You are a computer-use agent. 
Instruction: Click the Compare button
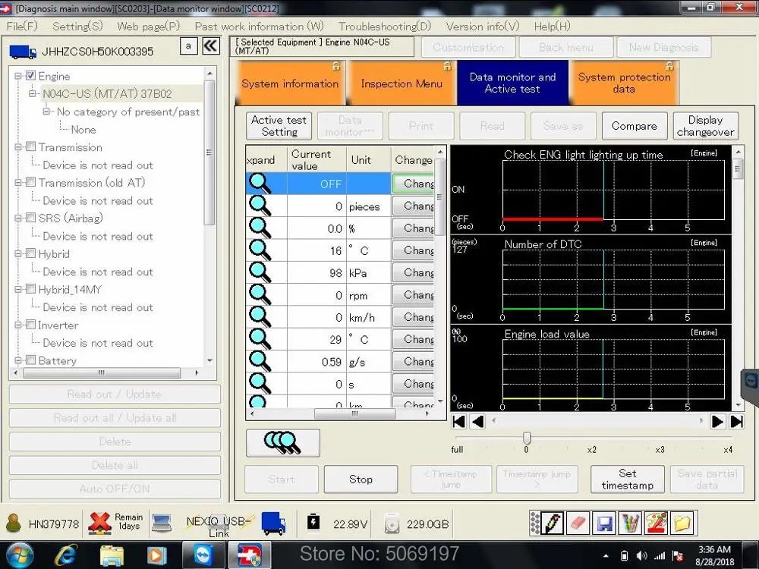[635, 126]
